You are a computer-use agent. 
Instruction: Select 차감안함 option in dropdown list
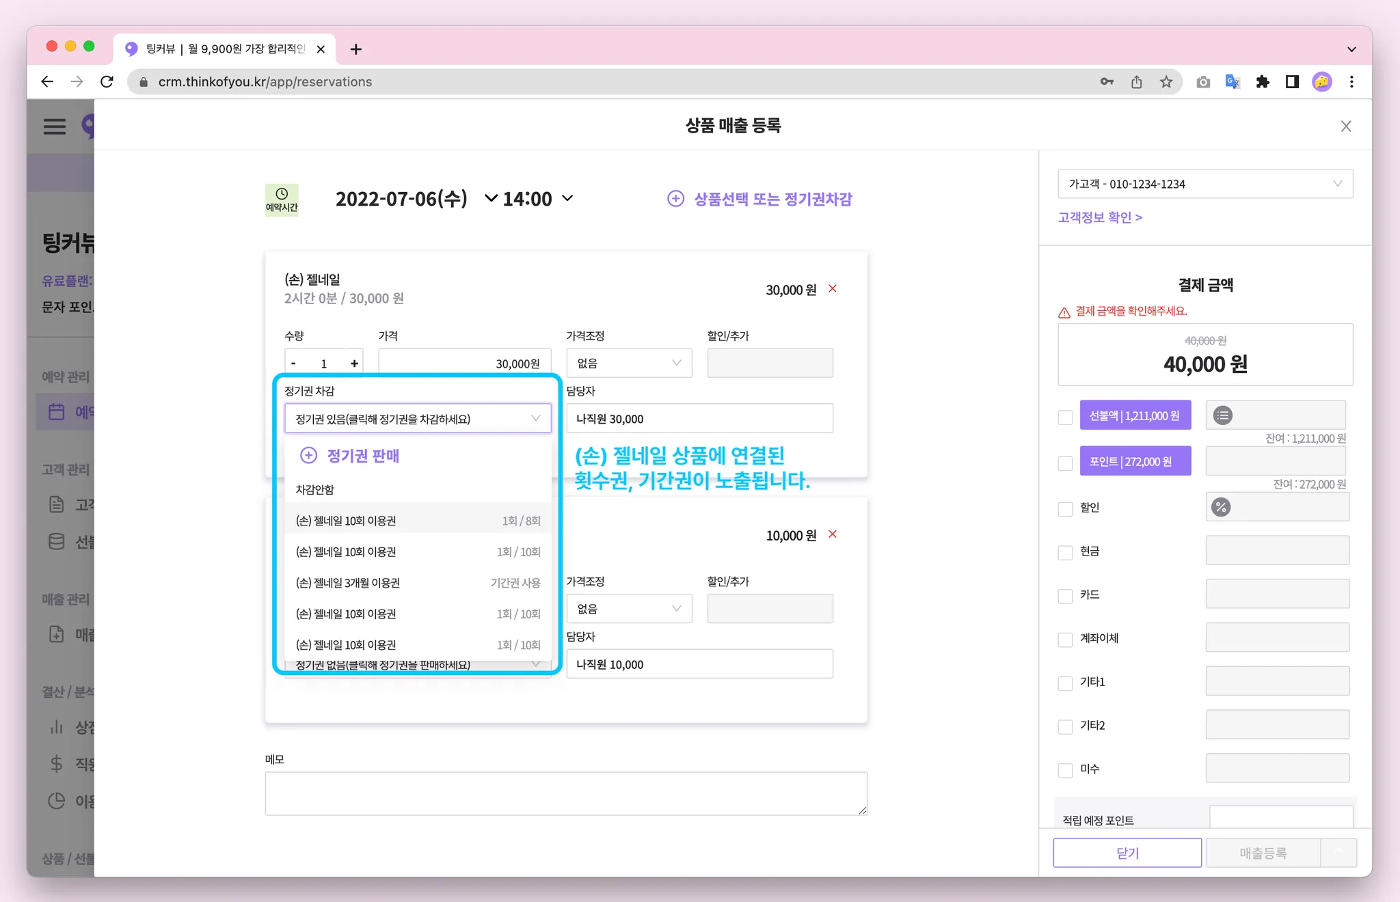315,489
